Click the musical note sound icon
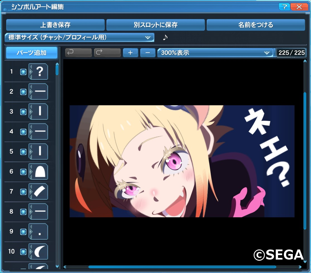 click(165, 37)
